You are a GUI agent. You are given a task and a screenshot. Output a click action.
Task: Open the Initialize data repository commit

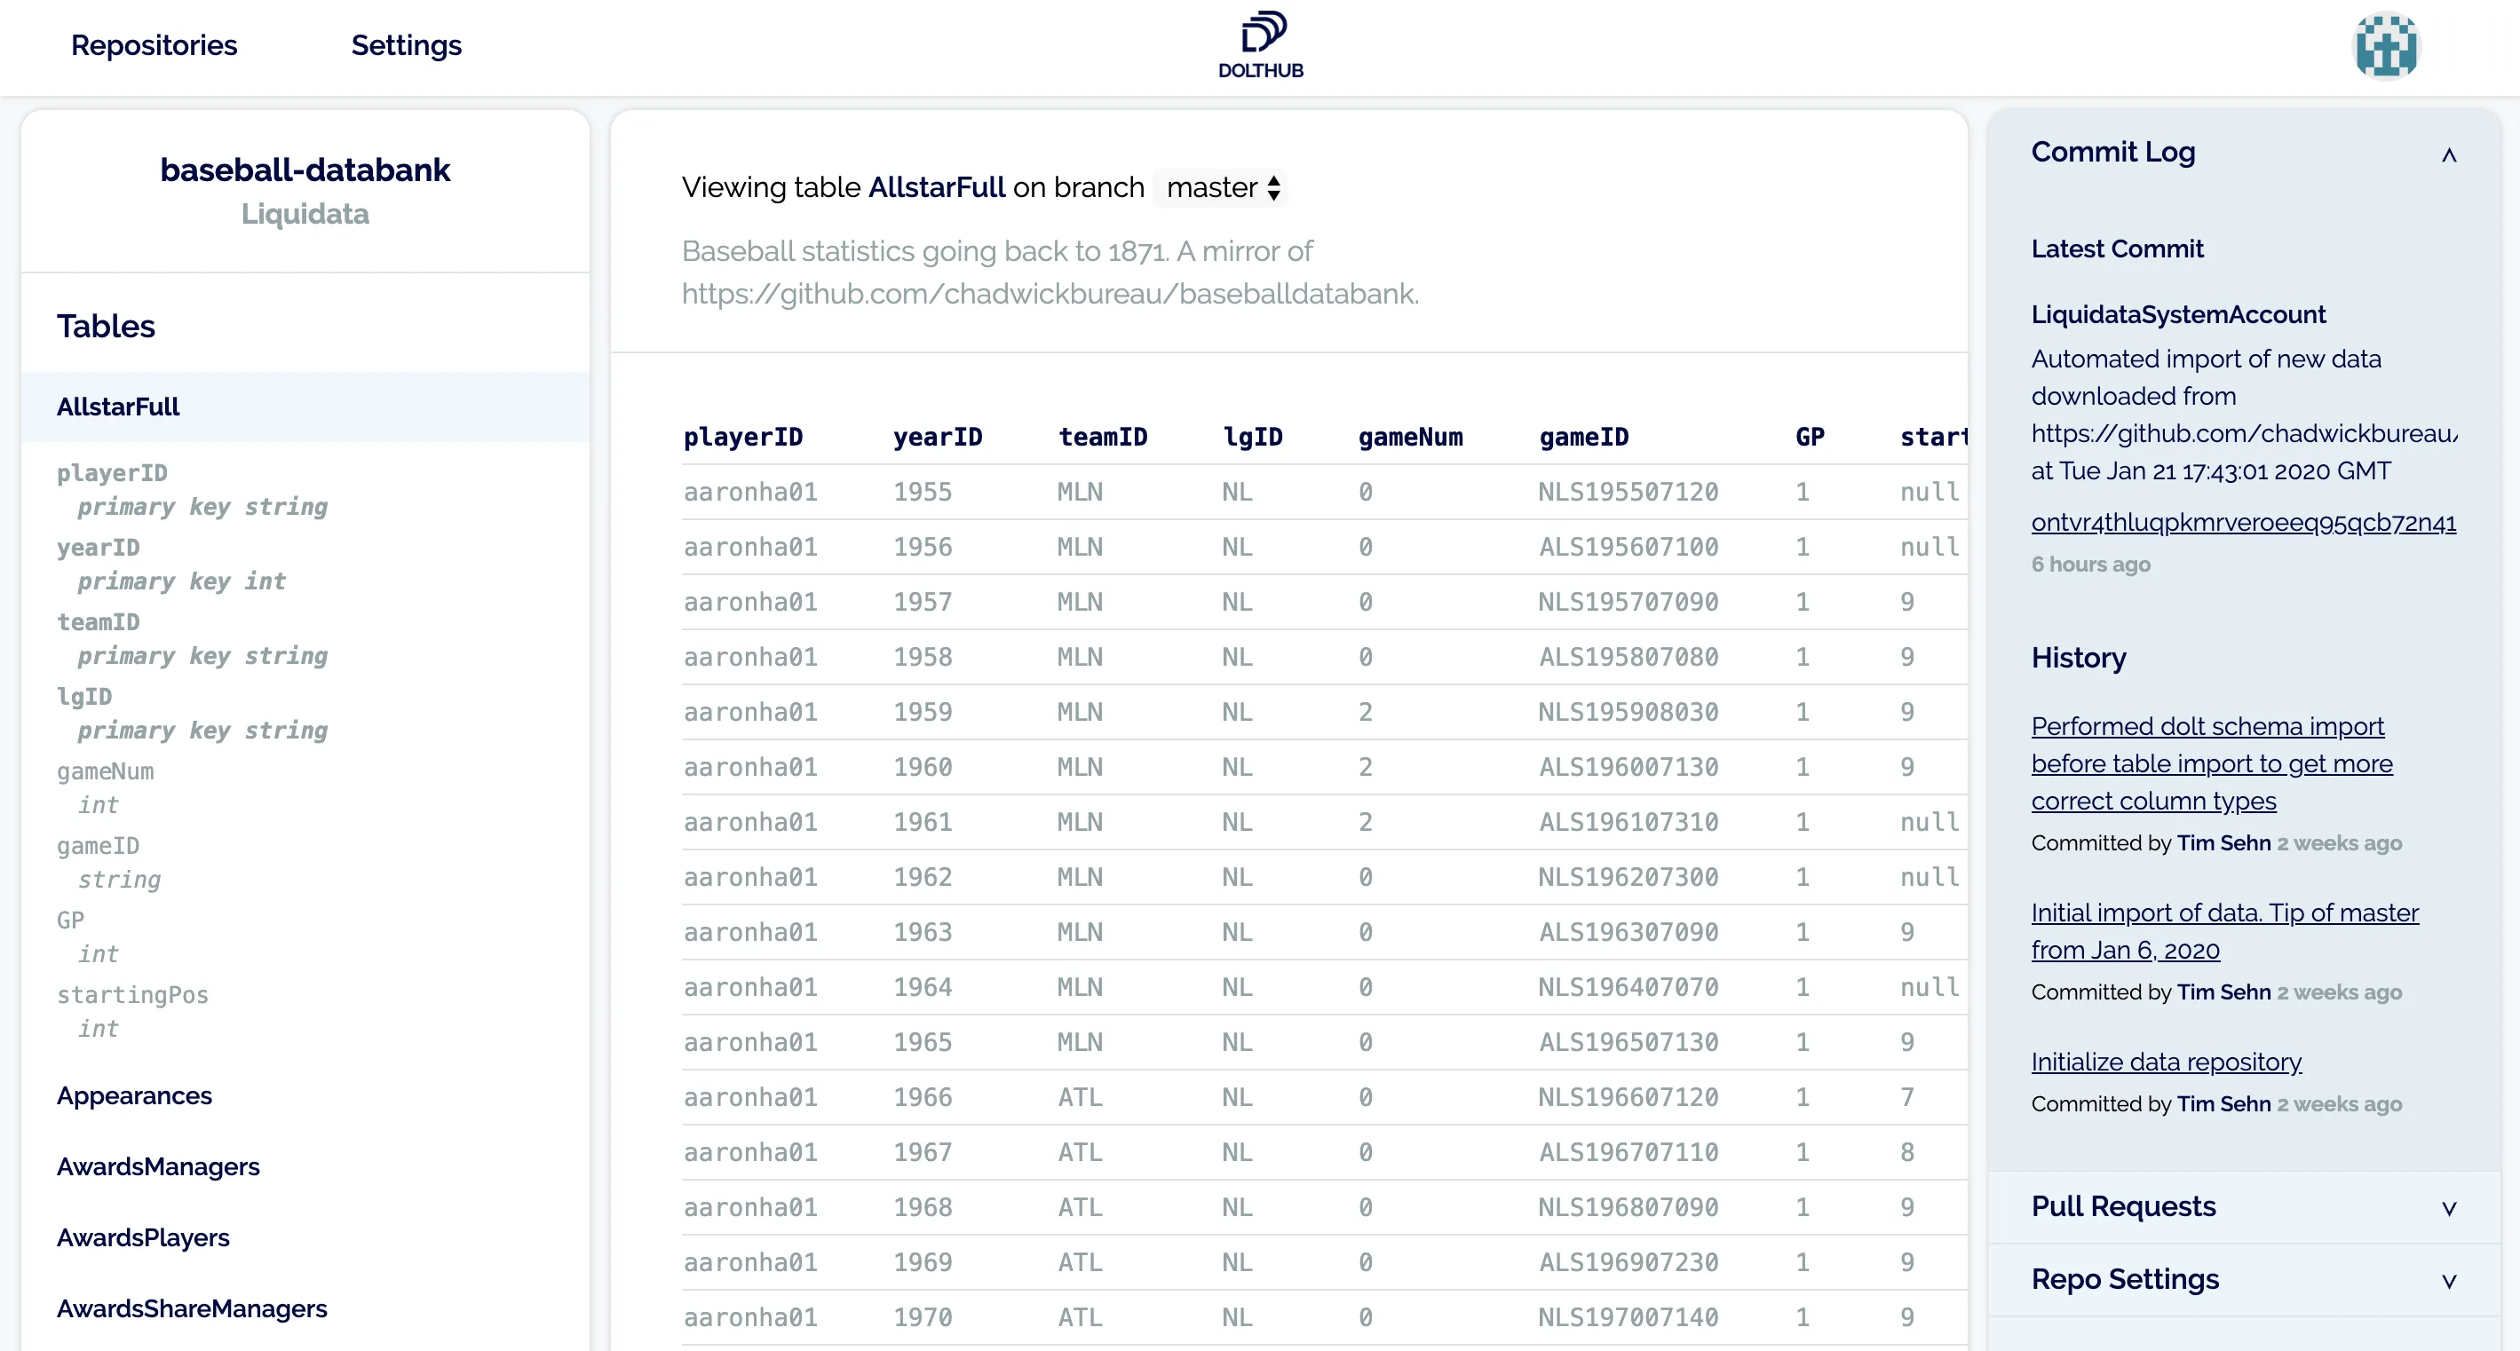[x=2167, y=1062]
